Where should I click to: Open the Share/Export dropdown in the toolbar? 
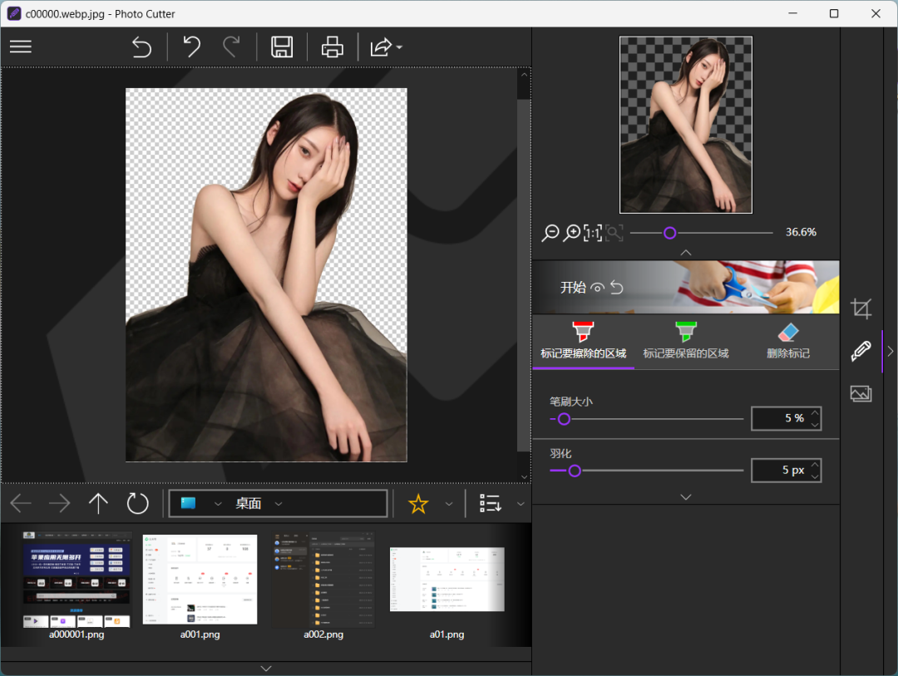coord(385,47)
